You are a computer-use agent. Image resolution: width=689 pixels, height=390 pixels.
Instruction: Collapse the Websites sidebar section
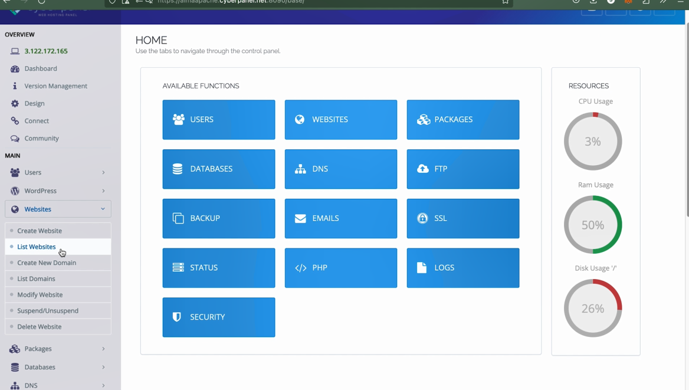[x=37, y=209]
